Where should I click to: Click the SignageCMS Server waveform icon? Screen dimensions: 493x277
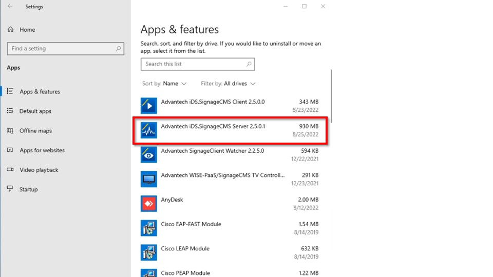[x=149, y=130]
